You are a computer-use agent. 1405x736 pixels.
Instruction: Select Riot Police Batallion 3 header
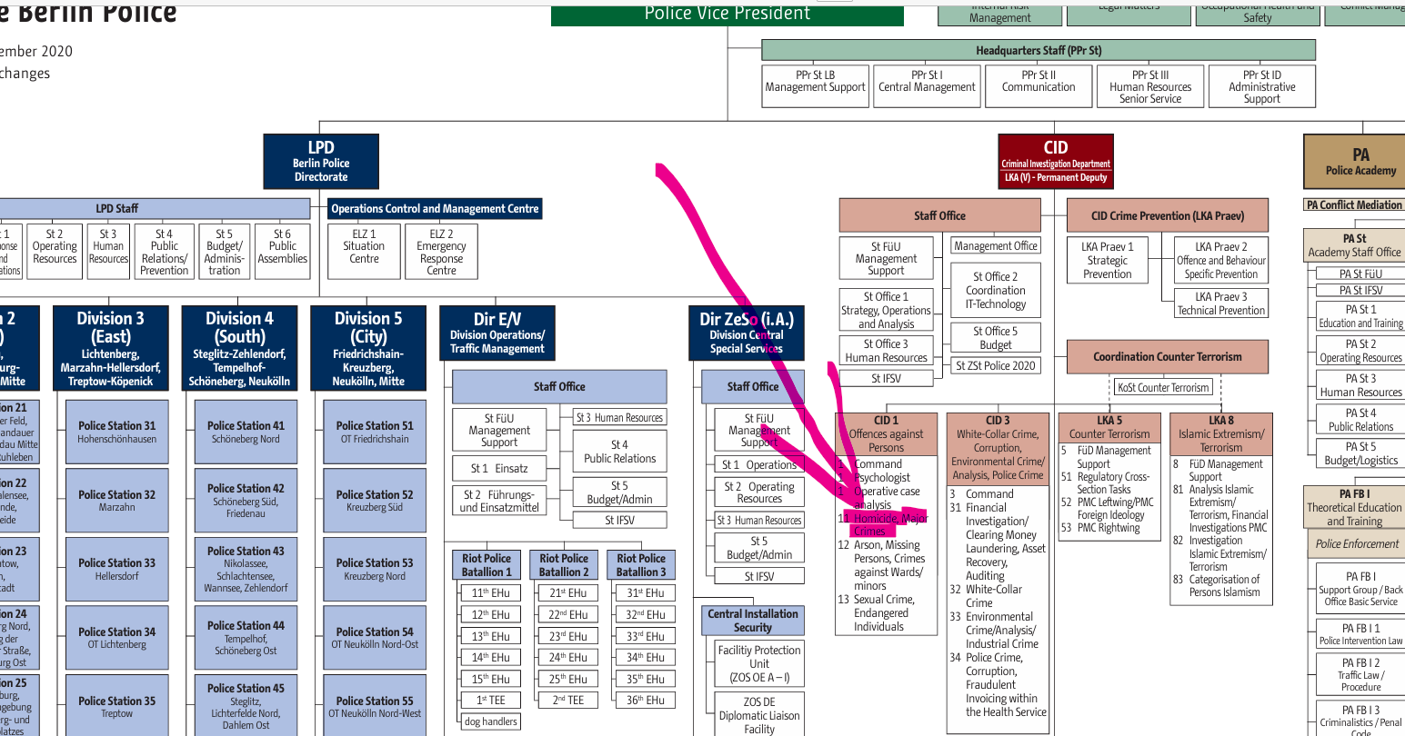641,565
